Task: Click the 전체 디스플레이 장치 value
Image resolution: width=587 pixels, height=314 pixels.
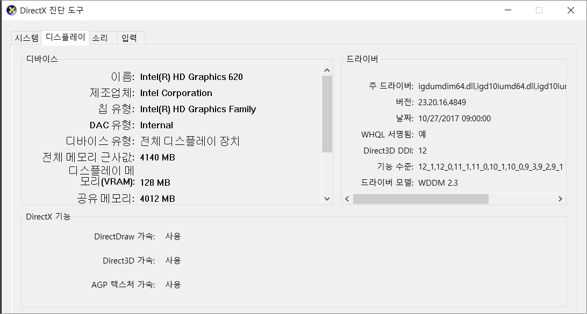Action: coord(190,141)
